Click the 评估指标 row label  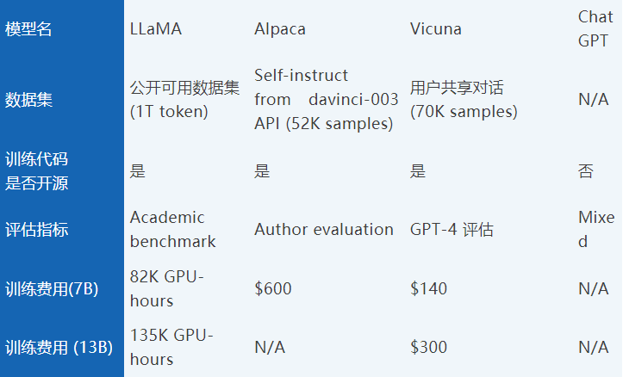(x=36, y=230)
